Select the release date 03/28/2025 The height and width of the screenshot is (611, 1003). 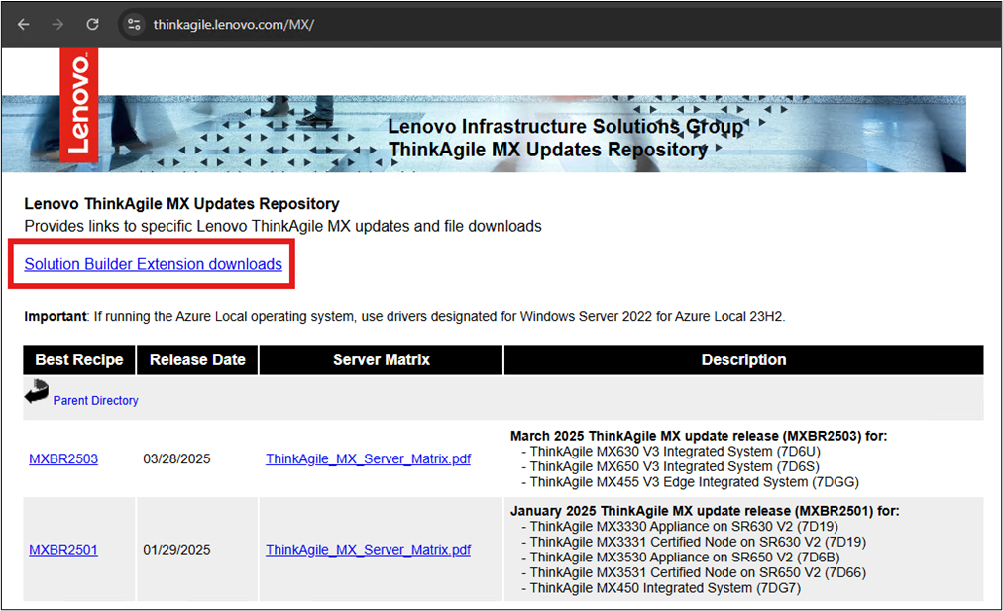point(176,458)
